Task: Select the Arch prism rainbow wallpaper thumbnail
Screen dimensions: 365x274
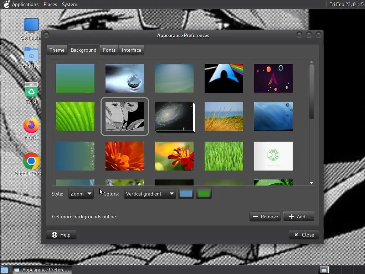Action: point(224,78)
